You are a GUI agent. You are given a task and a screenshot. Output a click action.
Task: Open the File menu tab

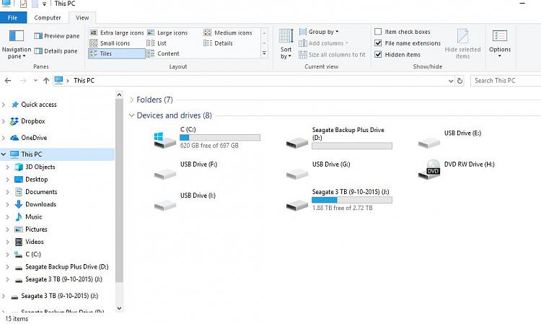point(12,17)
